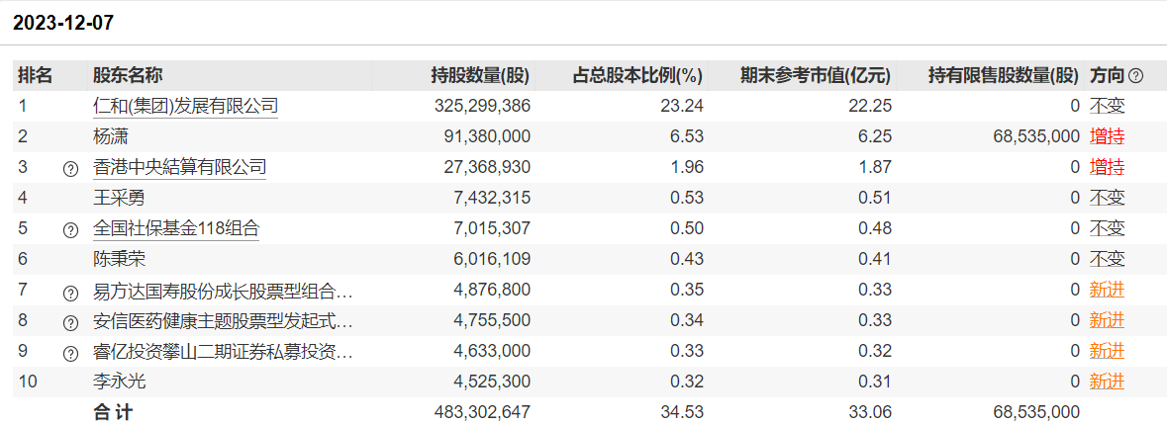This screenshot has width=1167, height=425.
Task: Click the 期末参考市值(亿元) column header
Action: (815, 75)
